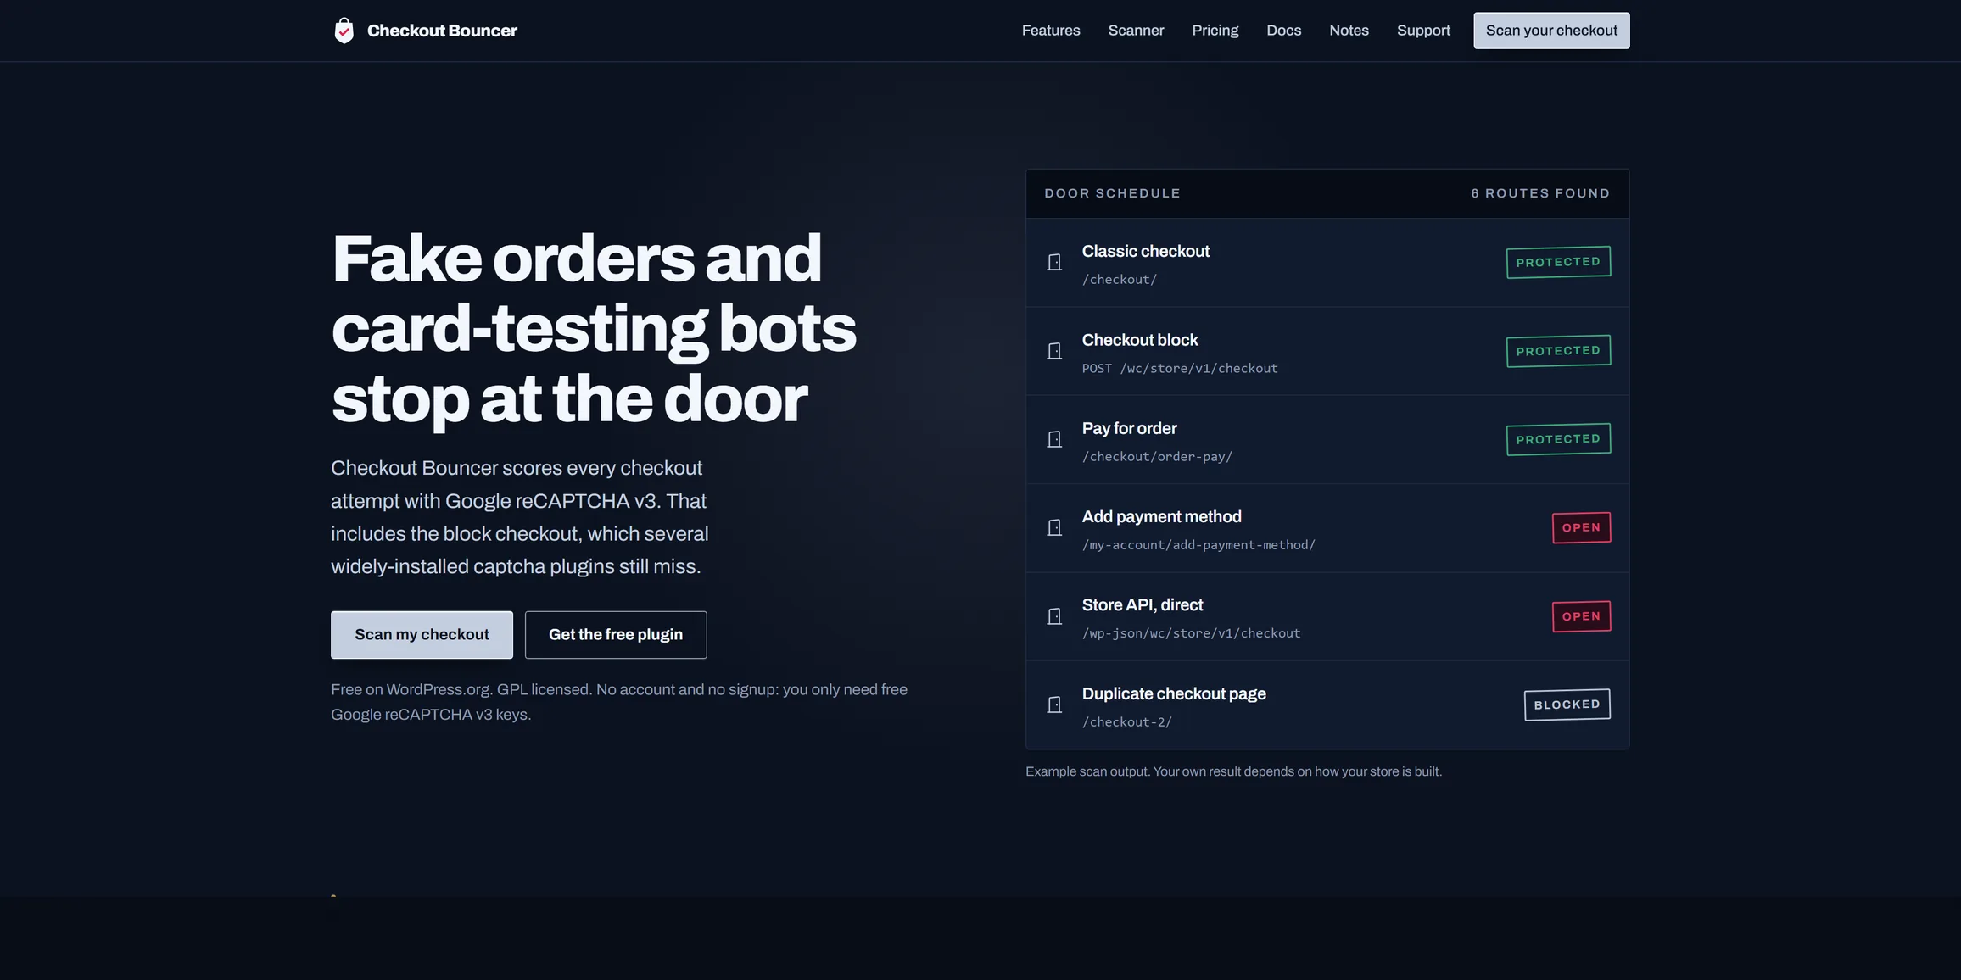
Task: Open the Scanner nav item
Action: (1136, 31)
